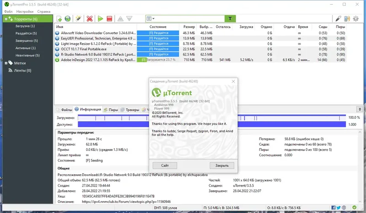366x213 pixels.
Task: Expand the Метки tree node
Action: 6,63
